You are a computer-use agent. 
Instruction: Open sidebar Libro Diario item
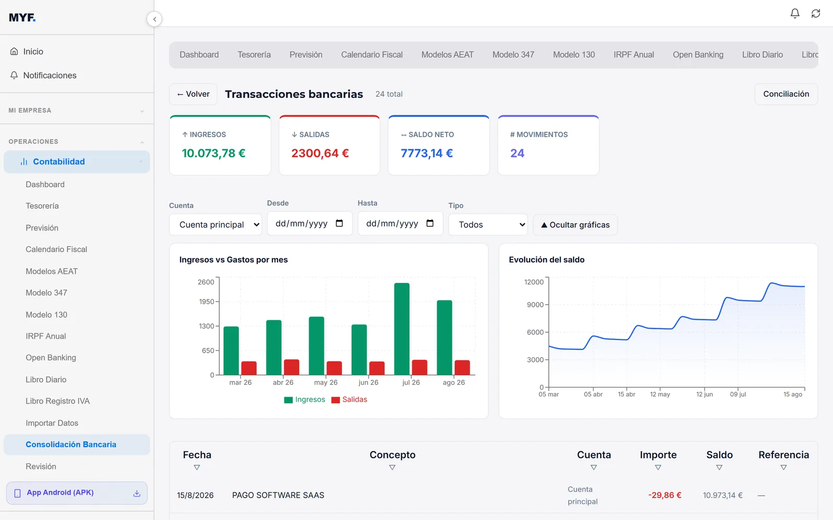coord(77,380)
